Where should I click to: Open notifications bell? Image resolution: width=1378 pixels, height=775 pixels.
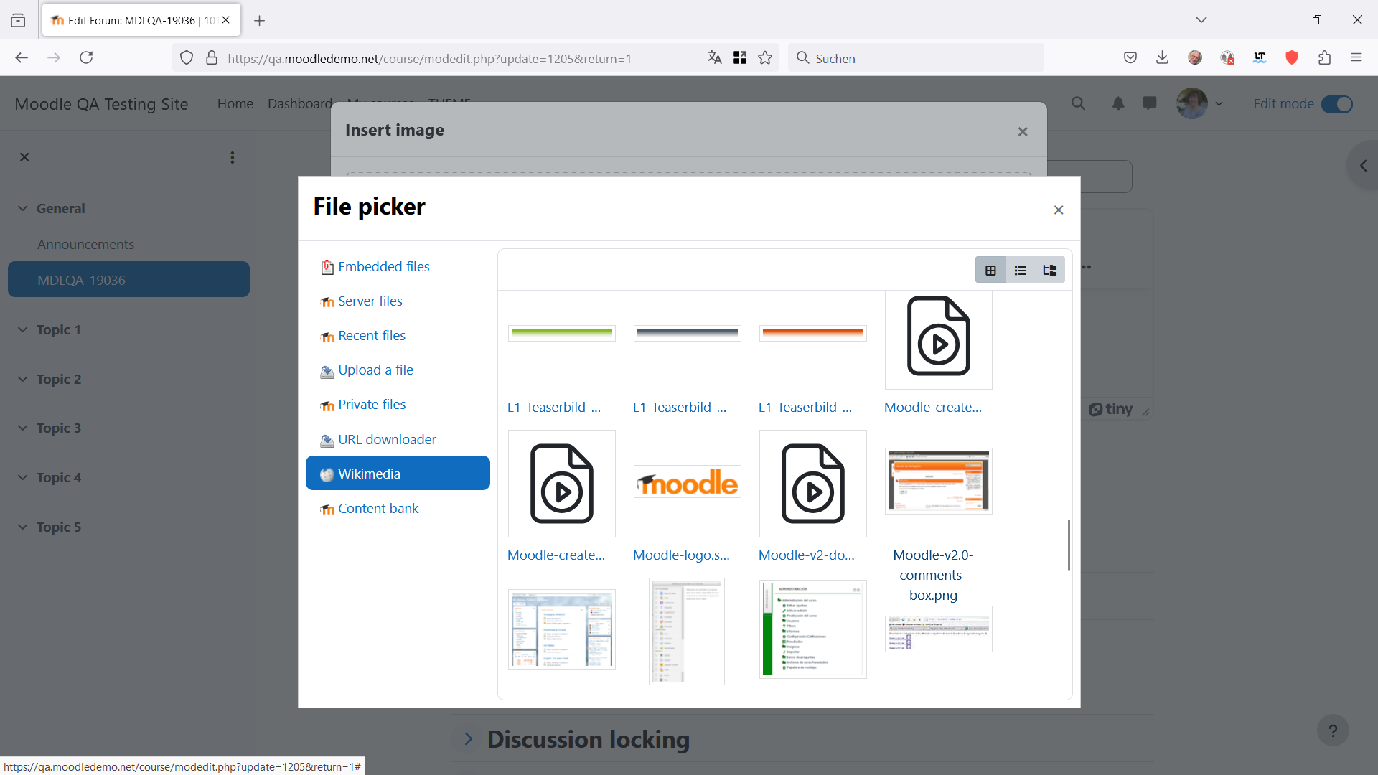coord(1118,104)
